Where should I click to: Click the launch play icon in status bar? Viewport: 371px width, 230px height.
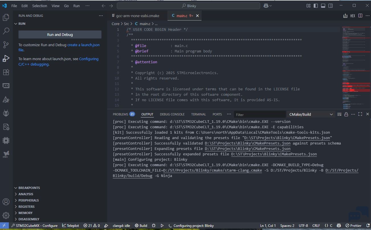tap(162, 225)
